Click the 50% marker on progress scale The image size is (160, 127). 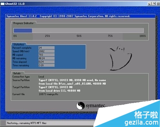pyautogui.click(x=79, y=36)
